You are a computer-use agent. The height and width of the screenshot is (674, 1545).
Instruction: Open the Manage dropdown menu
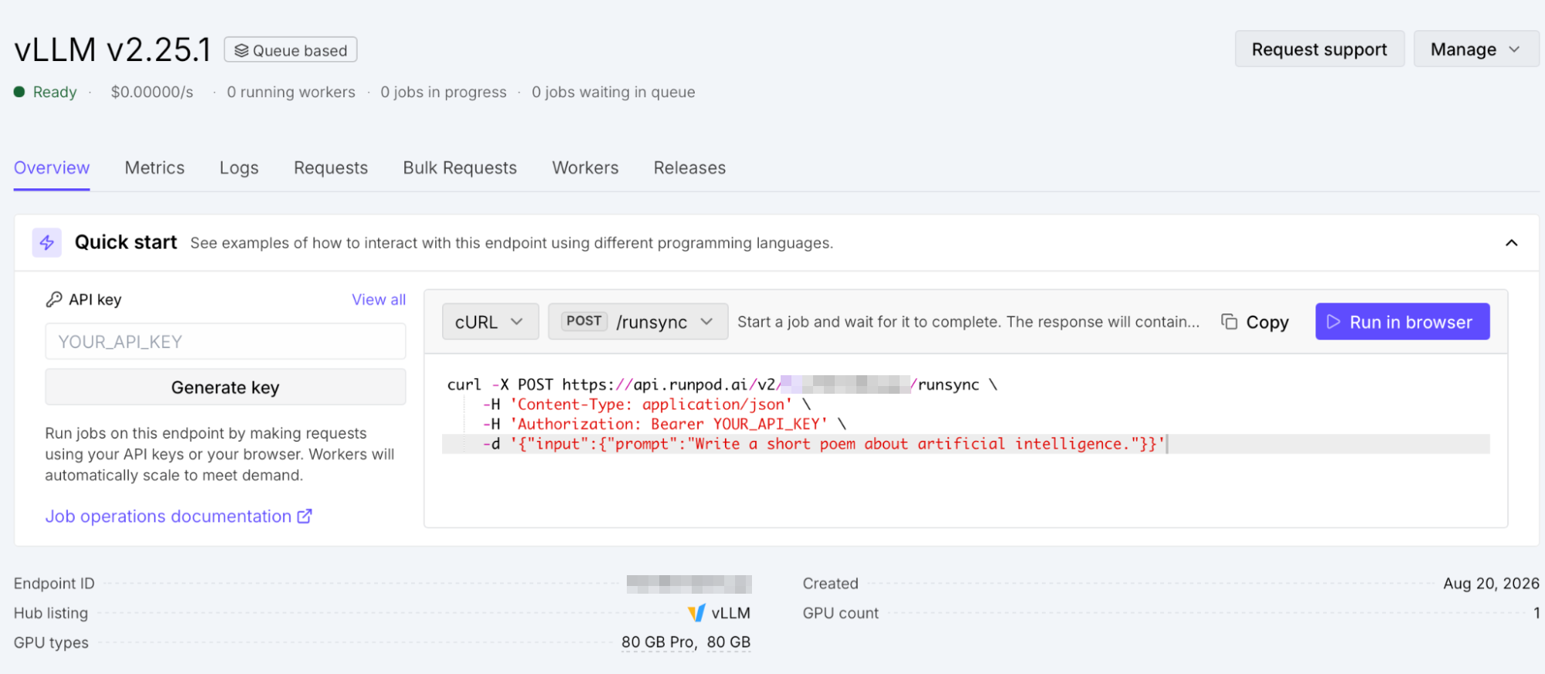[1476, 49]
